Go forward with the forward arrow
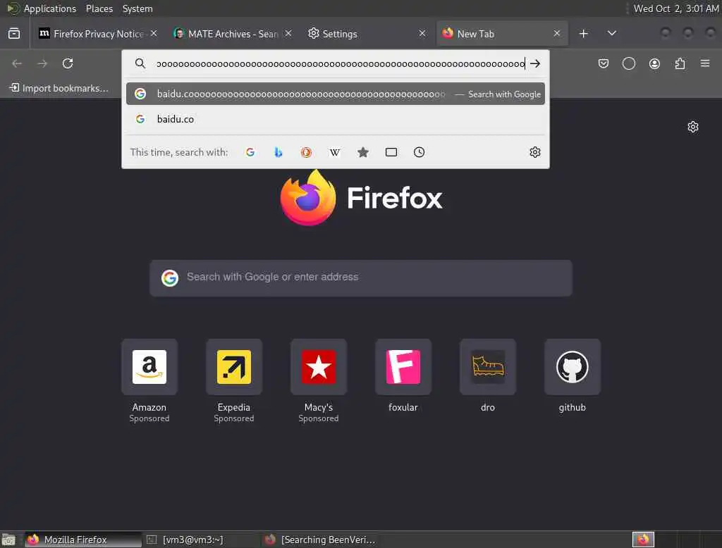The height and width of the screenshot is (548, 722). pyautogui.click(x=42, y=63)
